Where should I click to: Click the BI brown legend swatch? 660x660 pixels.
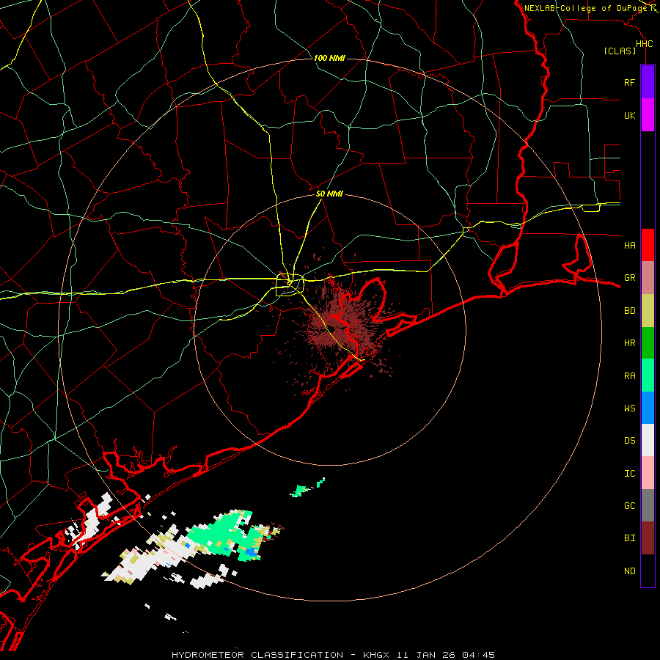(648, 538)
